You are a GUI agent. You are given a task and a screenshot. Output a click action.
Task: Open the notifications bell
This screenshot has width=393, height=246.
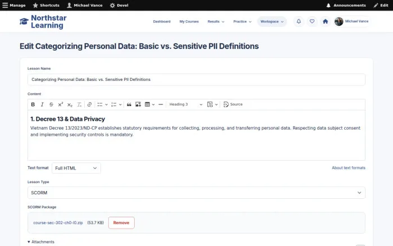pos(299,21)
